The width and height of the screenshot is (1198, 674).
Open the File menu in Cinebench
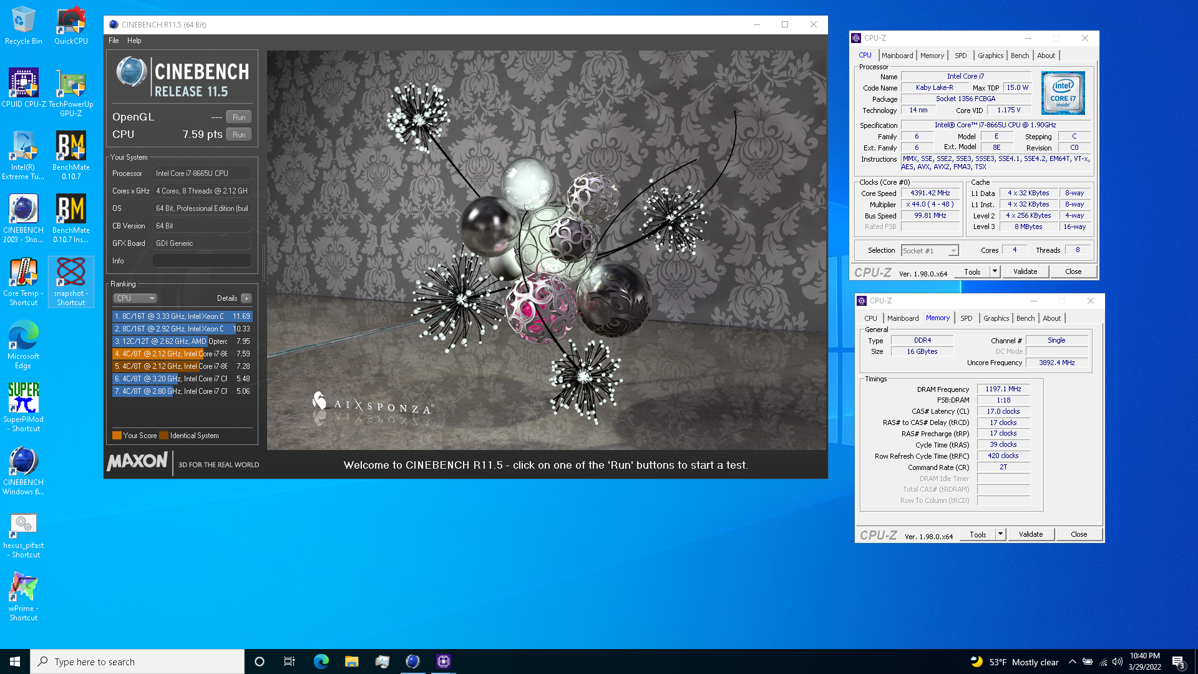[114, 41]
